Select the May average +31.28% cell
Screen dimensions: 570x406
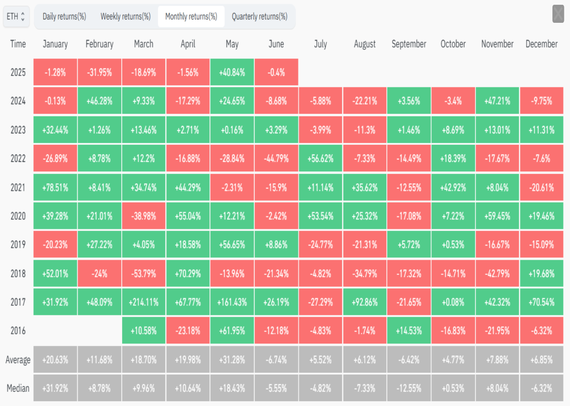click(x=232, y=359)
